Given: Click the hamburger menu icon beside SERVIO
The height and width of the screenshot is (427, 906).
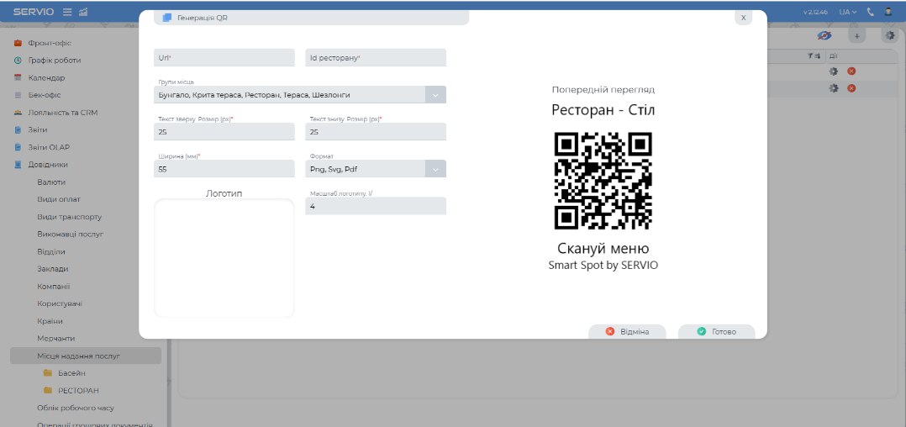Looking at the screenshot, I should pos(67,12).
